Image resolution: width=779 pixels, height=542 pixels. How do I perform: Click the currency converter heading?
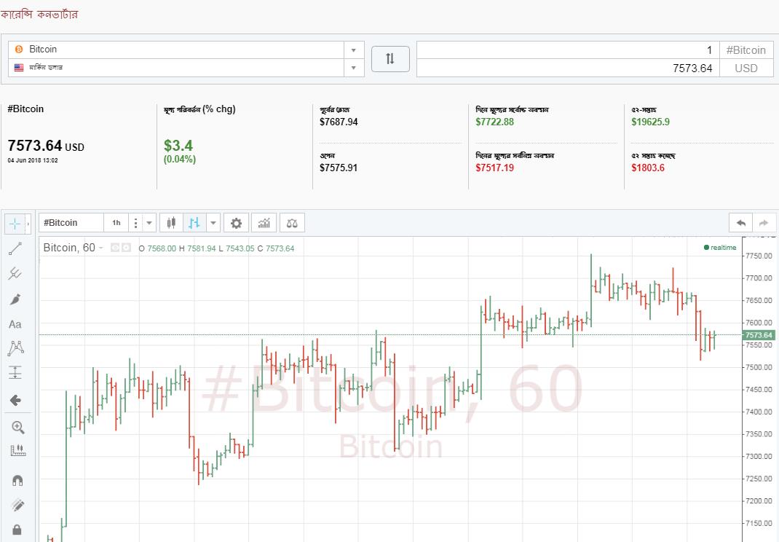click(x=39, y=14)
